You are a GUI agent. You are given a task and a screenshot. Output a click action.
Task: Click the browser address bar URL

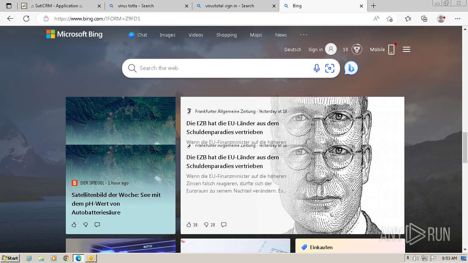click(97, 19)
